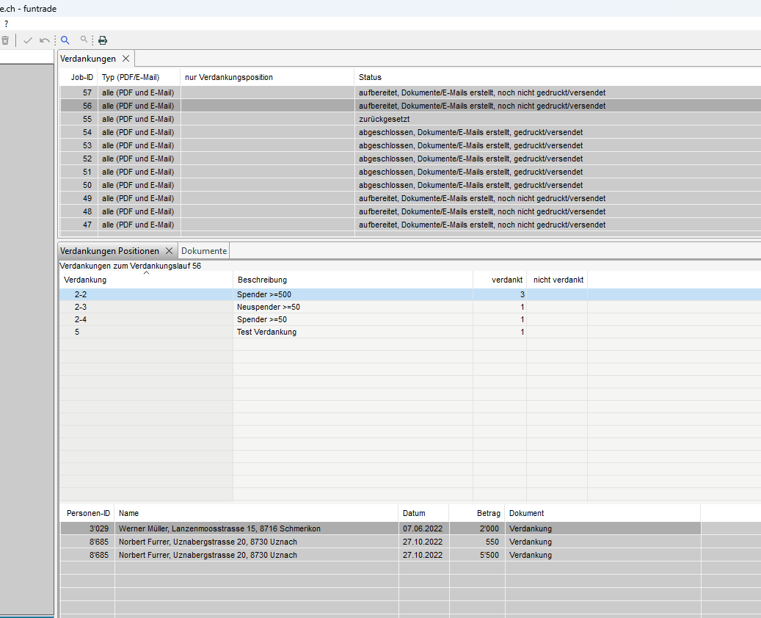
Task: Click the trash delete icon in toolbar
Action: click(5, 40)
